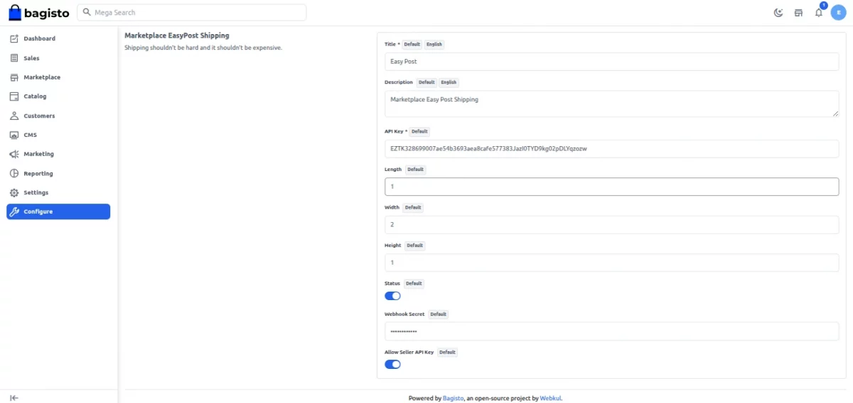Click the Configure wrench icon
Screen dimensions: 853x403
pos(14,211)
